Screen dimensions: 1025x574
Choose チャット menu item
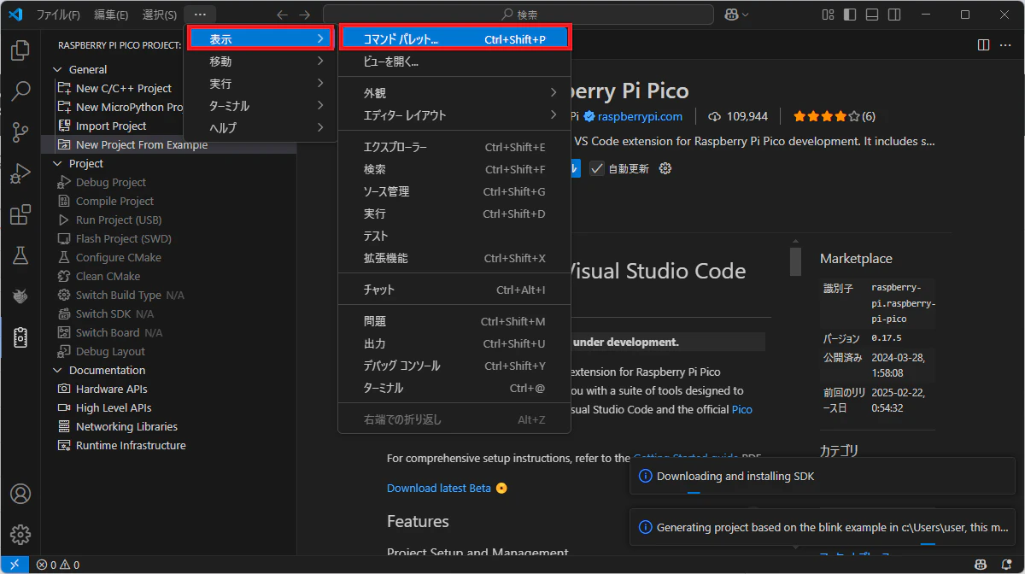pyautogui.click(x=454, y=290)
